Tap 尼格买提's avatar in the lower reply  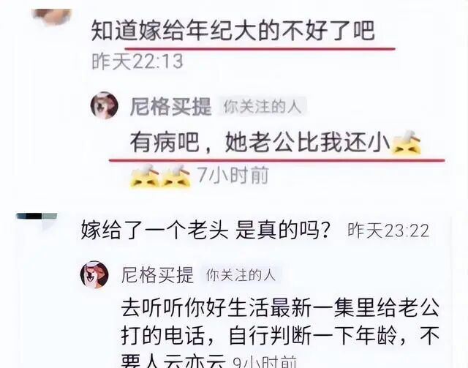click(x=94, y=274)
